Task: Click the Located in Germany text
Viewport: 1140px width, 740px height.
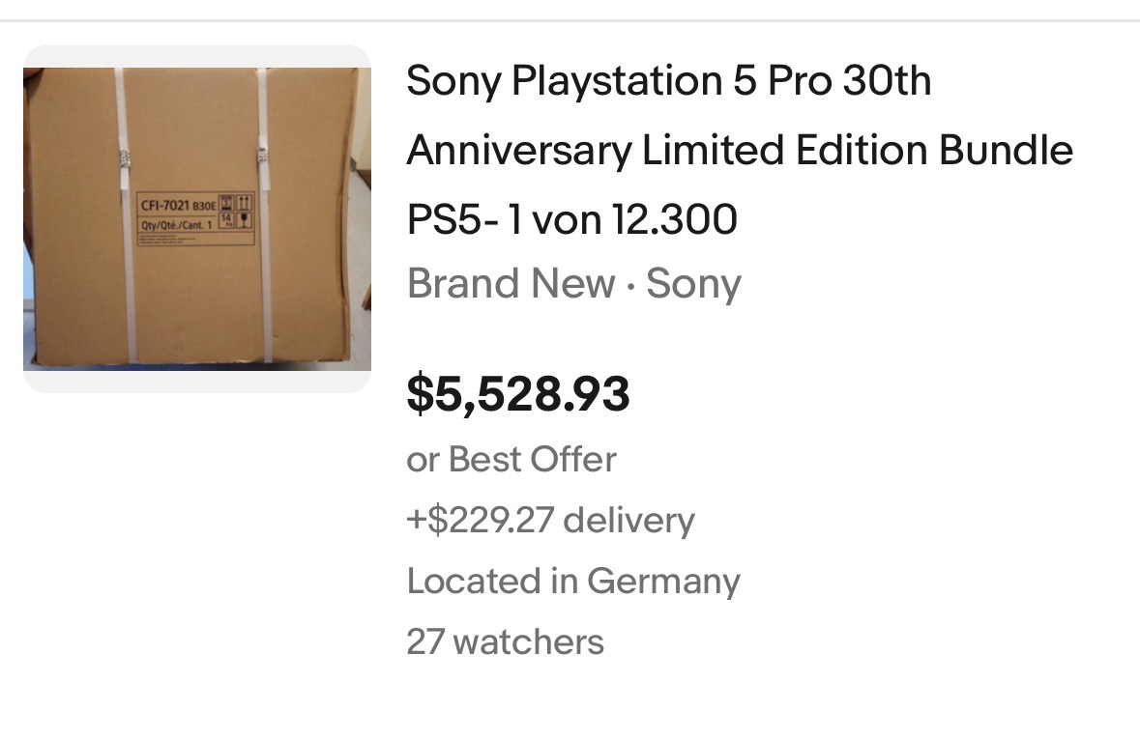Action: click(x=573, y=582)
